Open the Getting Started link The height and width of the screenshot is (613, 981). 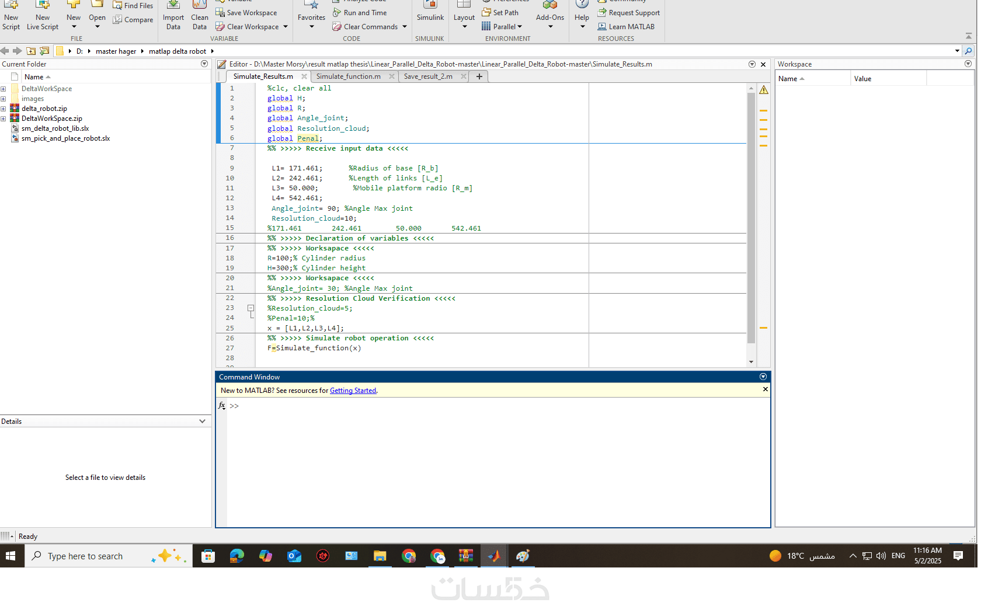coord(353,391)
